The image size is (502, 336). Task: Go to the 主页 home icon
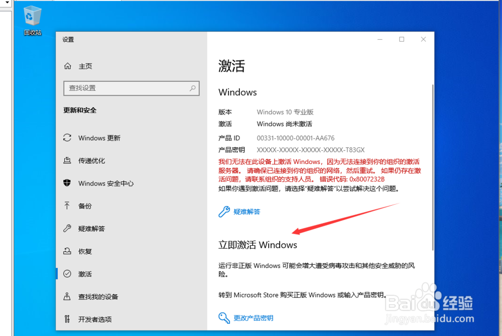click(x=68, y=66)
